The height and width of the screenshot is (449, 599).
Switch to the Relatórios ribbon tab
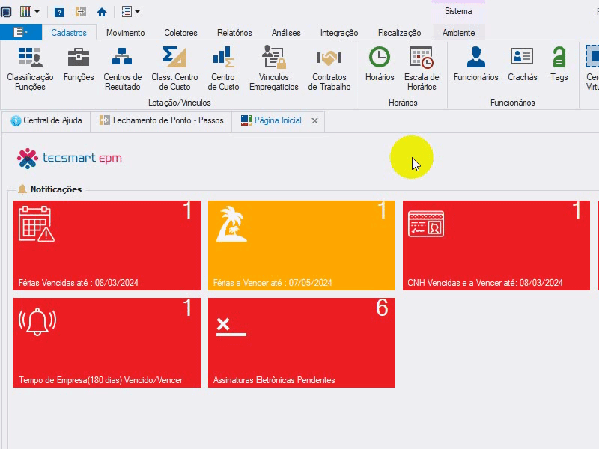pos(234,33)
